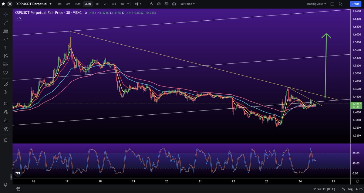This screenshot has height=193, width=364.
Task: Select the 10m timeframe
Action: point(78,4)
